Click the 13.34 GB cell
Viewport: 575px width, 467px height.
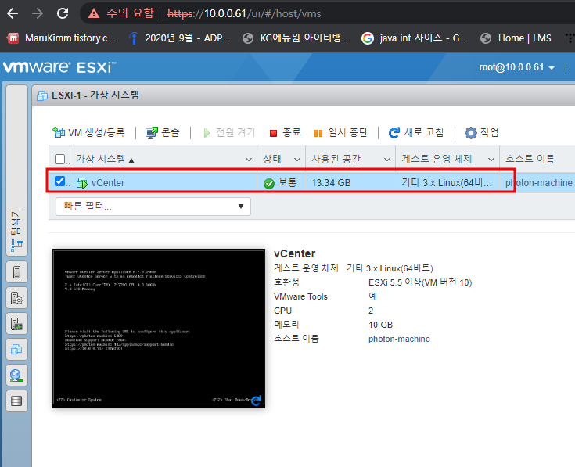coord(331,182)
